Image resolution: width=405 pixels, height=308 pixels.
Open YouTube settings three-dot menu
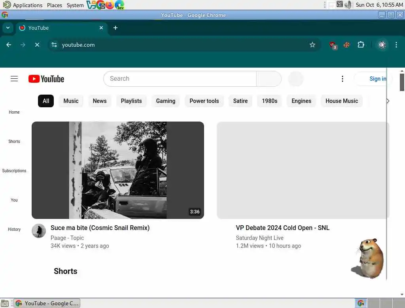[343, 79]
